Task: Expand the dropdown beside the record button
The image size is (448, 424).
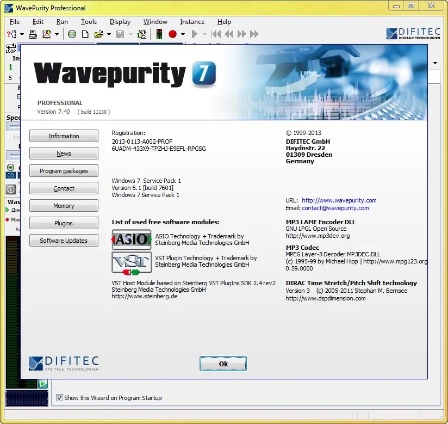Action: tap(183, 34)
